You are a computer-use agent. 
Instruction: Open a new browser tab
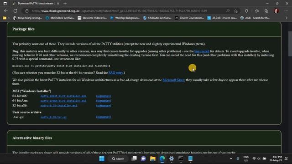(x=65, y=3)
